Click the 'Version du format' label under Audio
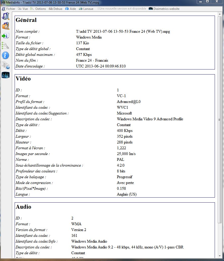 point(31,230)
